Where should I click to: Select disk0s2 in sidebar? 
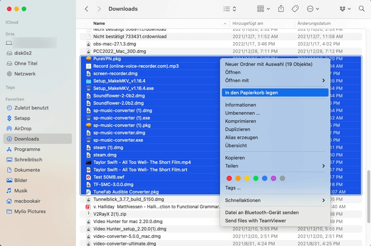pos(23,53)
